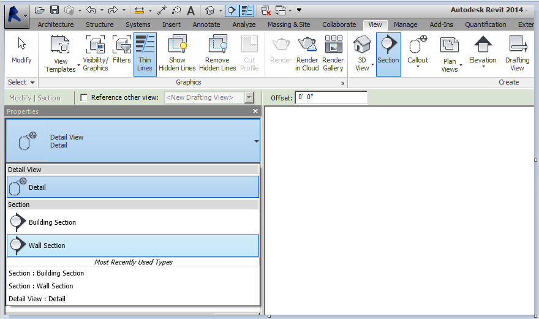The height and width of the screenshot is (319, 539).
Task: Toggle Thin Lines icon in quick access toolbar
Action: (x=246, y=10)
